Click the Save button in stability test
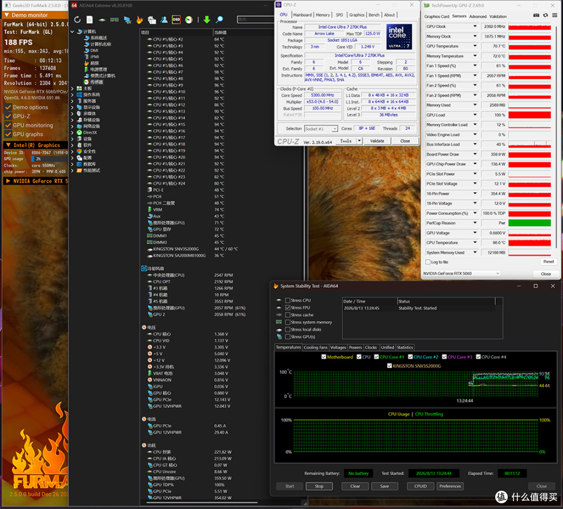Image resolution: width=563 pixels, height=509 pixels. 385,486
